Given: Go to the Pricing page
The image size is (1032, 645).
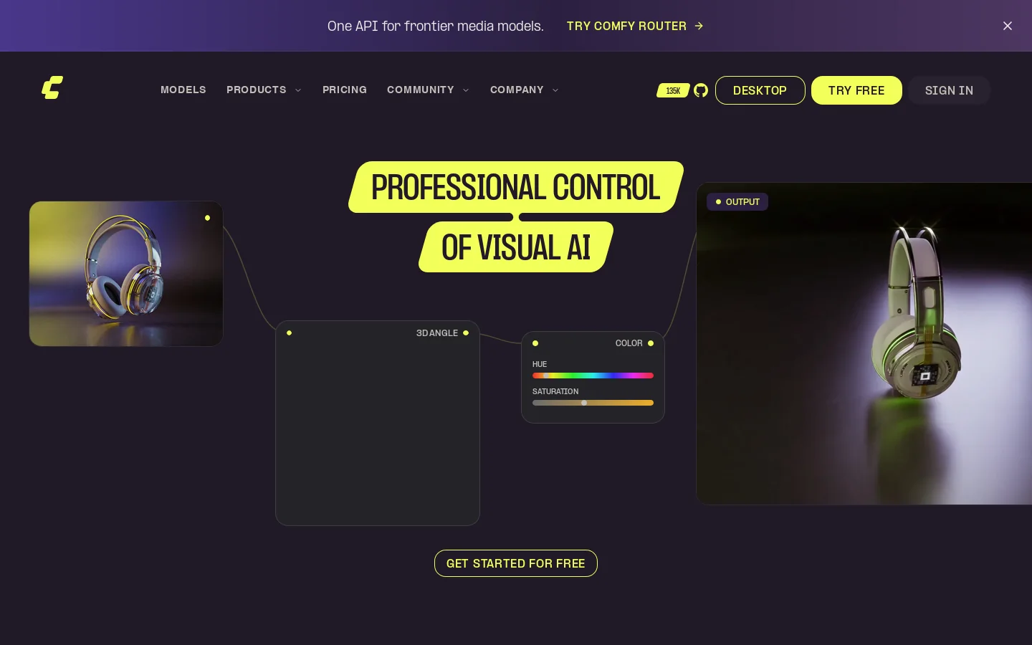Looking at the screenshot, I should click(x=345, y=90).
